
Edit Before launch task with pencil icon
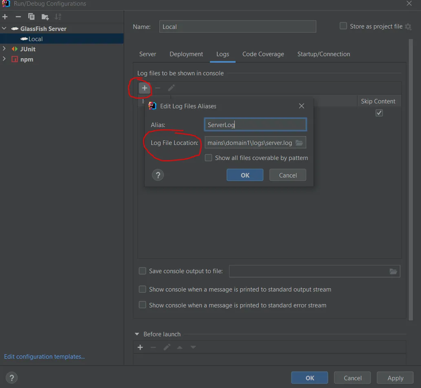tap(167, 348)
